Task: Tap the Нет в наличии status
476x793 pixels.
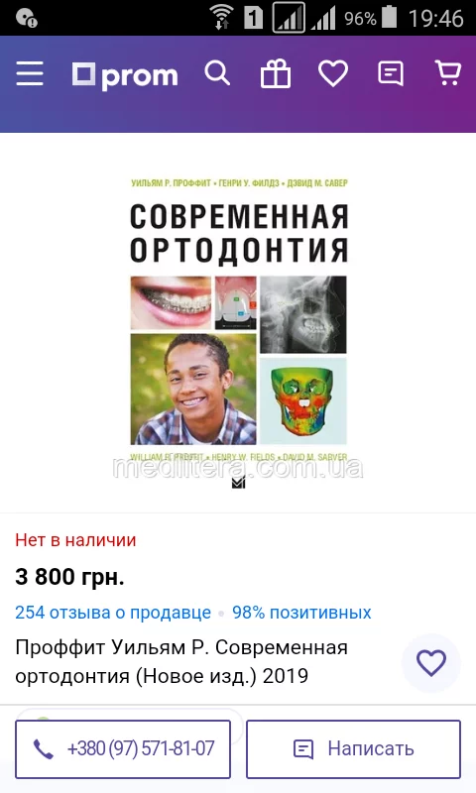Action: (x=75, y=540)
